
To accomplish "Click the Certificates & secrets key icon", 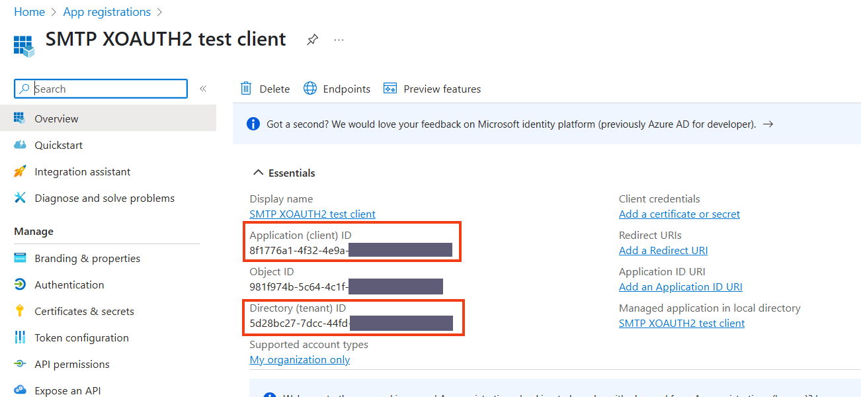I will (x=20, y=311).
